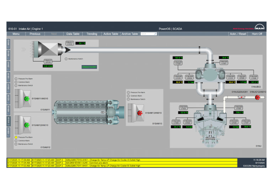This screenshot has width=273, height=193.
Task: Toggle Pressure Pre-Alarm indicator for 01SAM11
Action: click(x=16, y=79)
